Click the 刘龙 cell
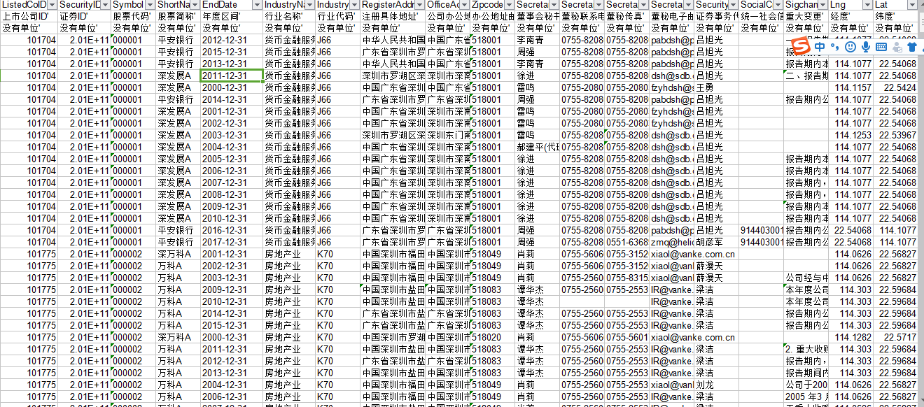This screenshot has height=407, width=924. pyautogui.click(x=717, y=385)
